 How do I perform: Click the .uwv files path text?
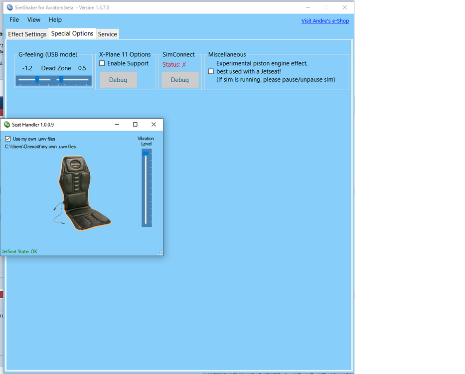pyautogui.click(x=40, y=147)
